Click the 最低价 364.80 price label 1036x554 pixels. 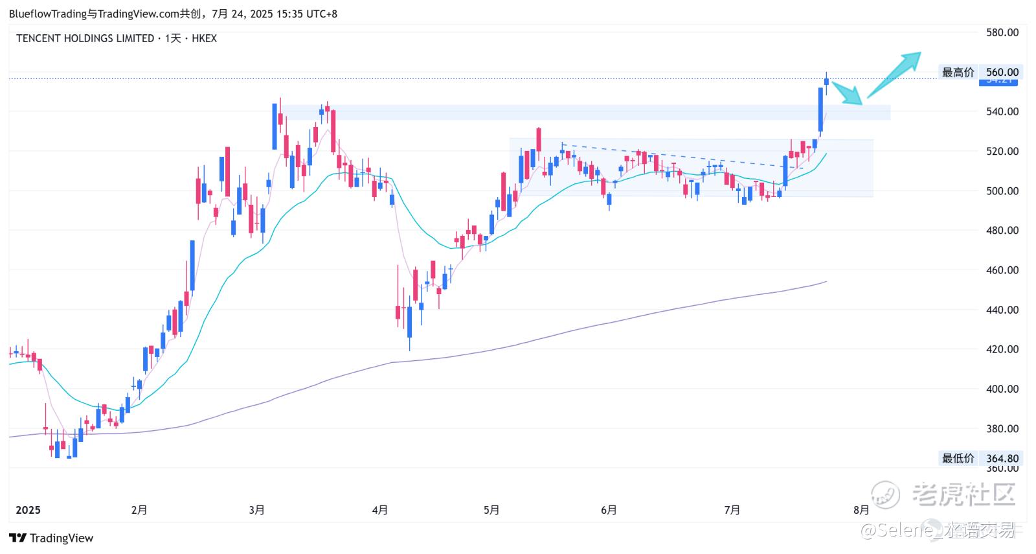pos(980,458)
